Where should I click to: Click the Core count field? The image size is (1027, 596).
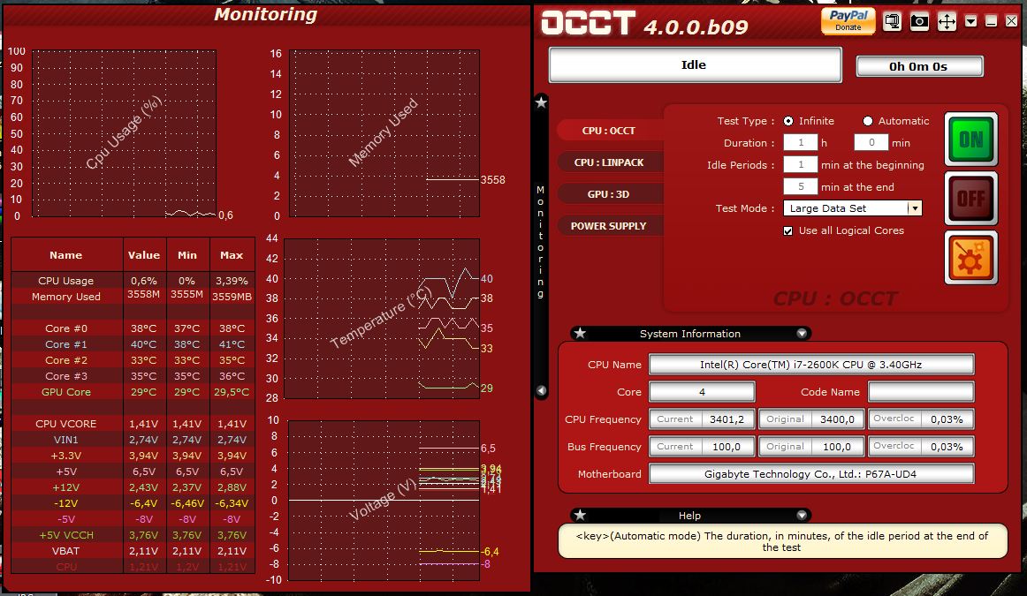coord(702,392)
